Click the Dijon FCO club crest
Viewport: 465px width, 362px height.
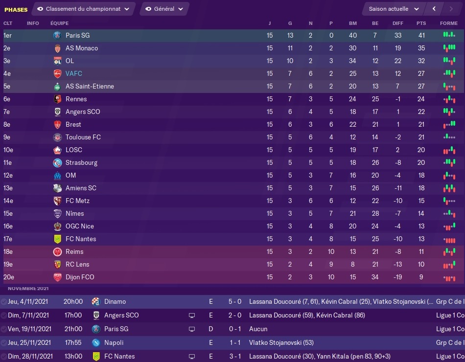tap(57, 277)
